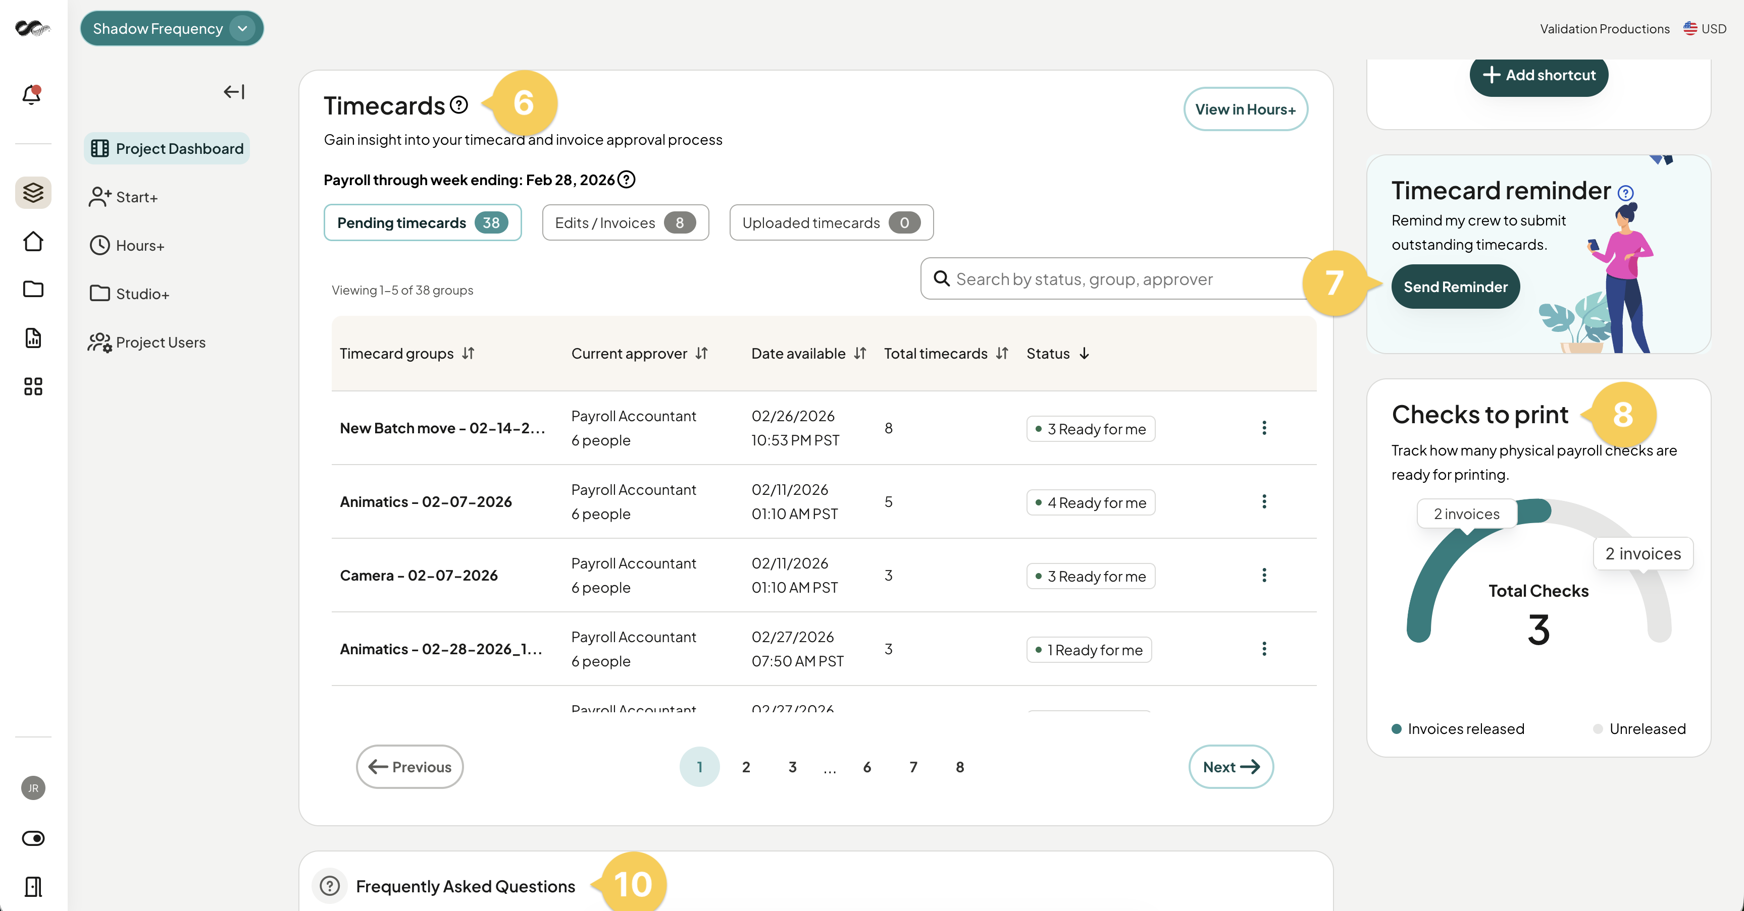The height and width of the screenshot is (911, 1744).
Task: Open Project Users in navigation
Action: [x=147, y=342]
